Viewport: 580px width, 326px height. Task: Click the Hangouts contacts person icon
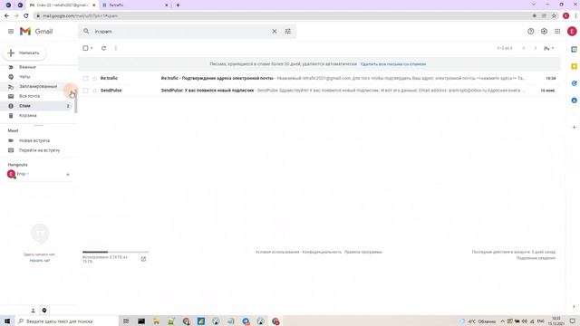[33, 311]
